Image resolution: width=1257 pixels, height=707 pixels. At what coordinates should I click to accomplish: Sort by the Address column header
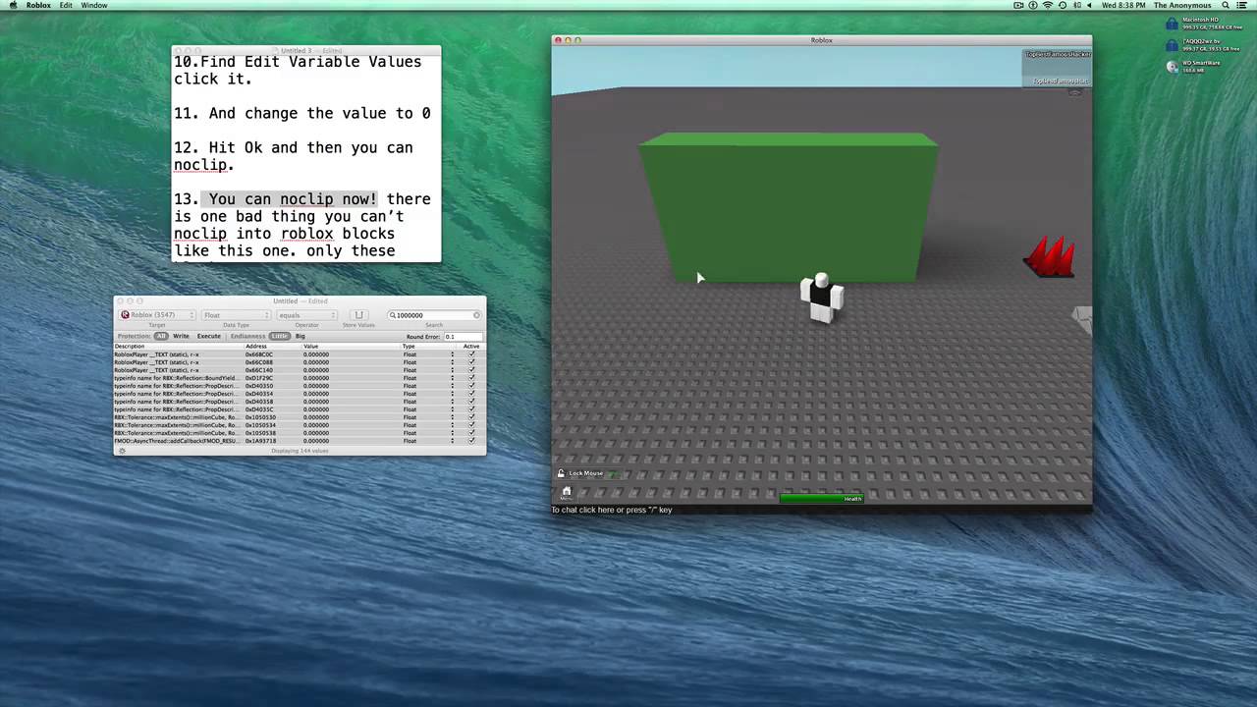tap(271, 346)
